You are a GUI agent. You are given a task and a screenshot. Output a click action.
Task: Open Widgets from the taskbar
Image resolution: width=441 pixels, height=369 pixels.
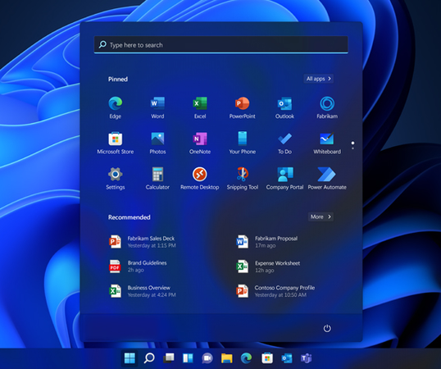(x=188, y=358)
